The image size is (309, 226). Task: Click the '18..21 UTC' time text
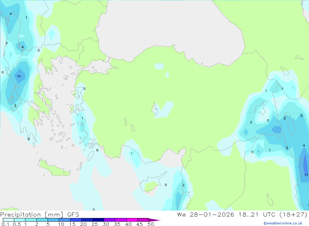point(257,215)
